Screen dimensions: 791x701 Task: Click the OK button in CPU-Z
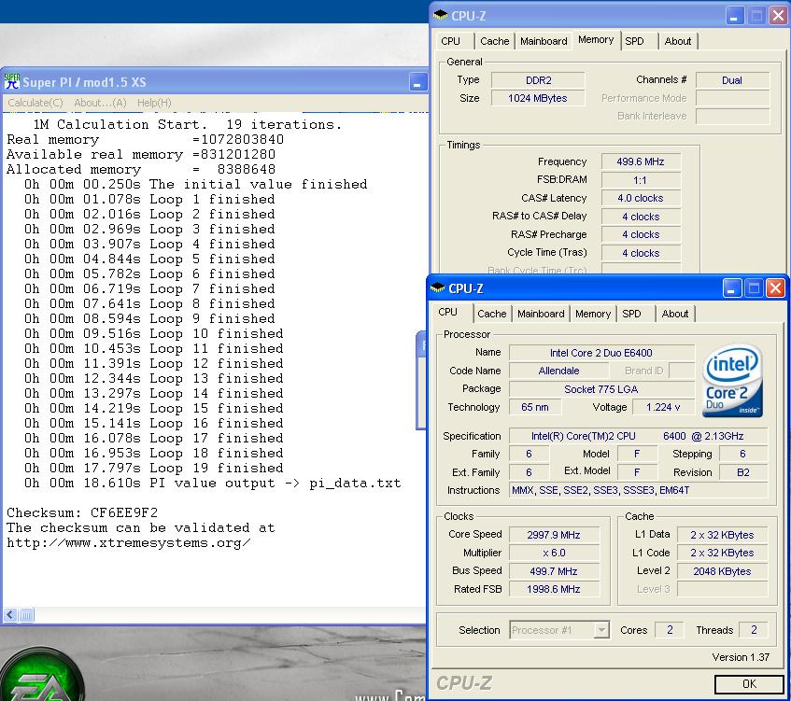coord(749,684)
